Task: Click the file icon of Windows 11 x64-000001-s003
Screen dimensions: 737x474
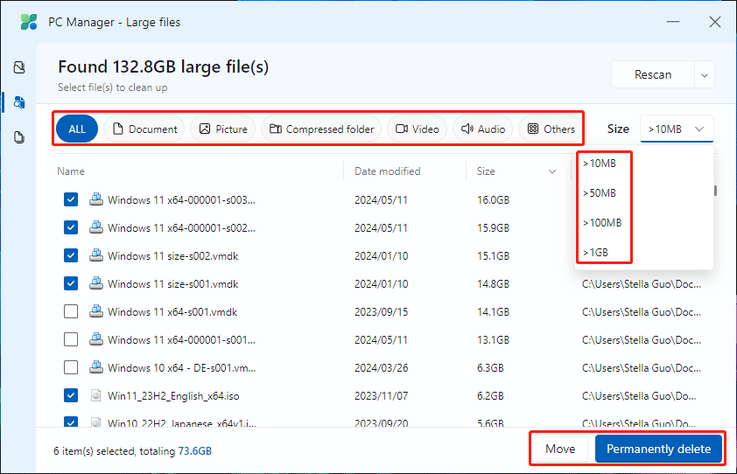Action: click(96, 199)
